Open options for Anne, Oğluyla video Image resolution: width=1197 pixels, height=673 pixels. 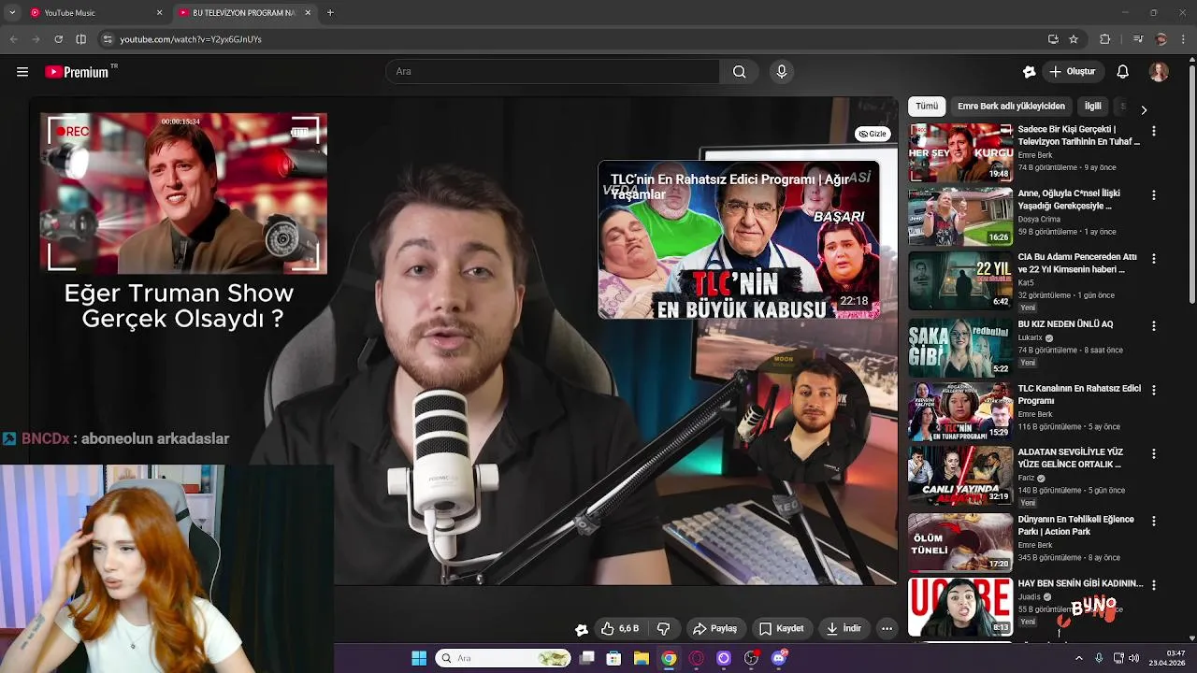pos(1153,195)
